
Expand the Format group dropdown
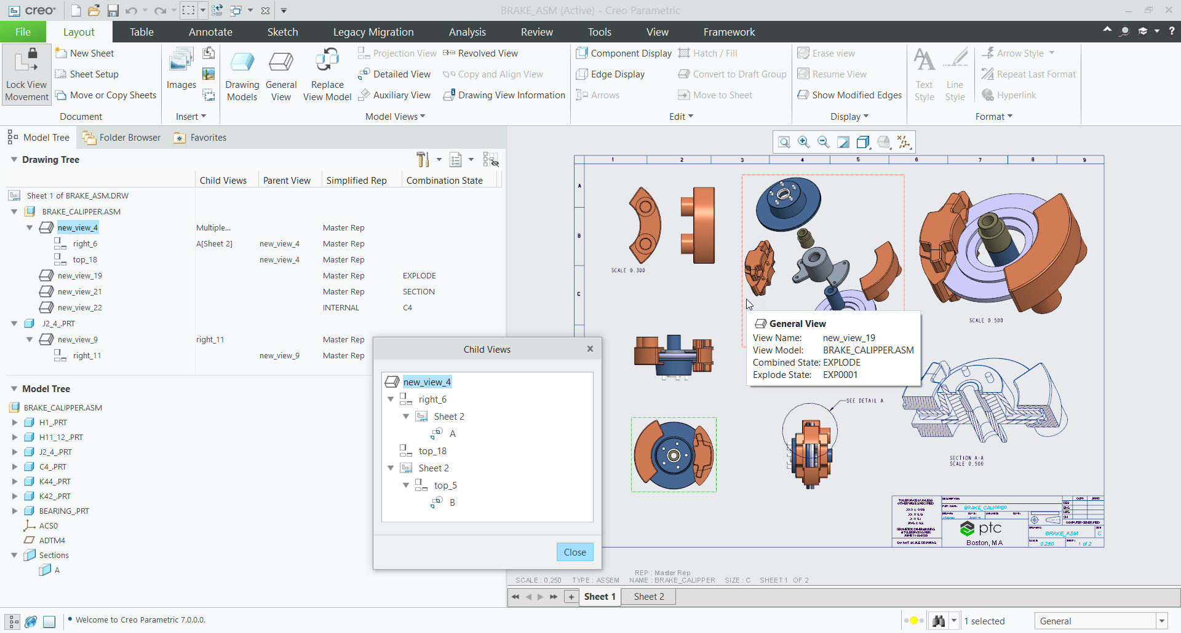click(x=994, y=117)
